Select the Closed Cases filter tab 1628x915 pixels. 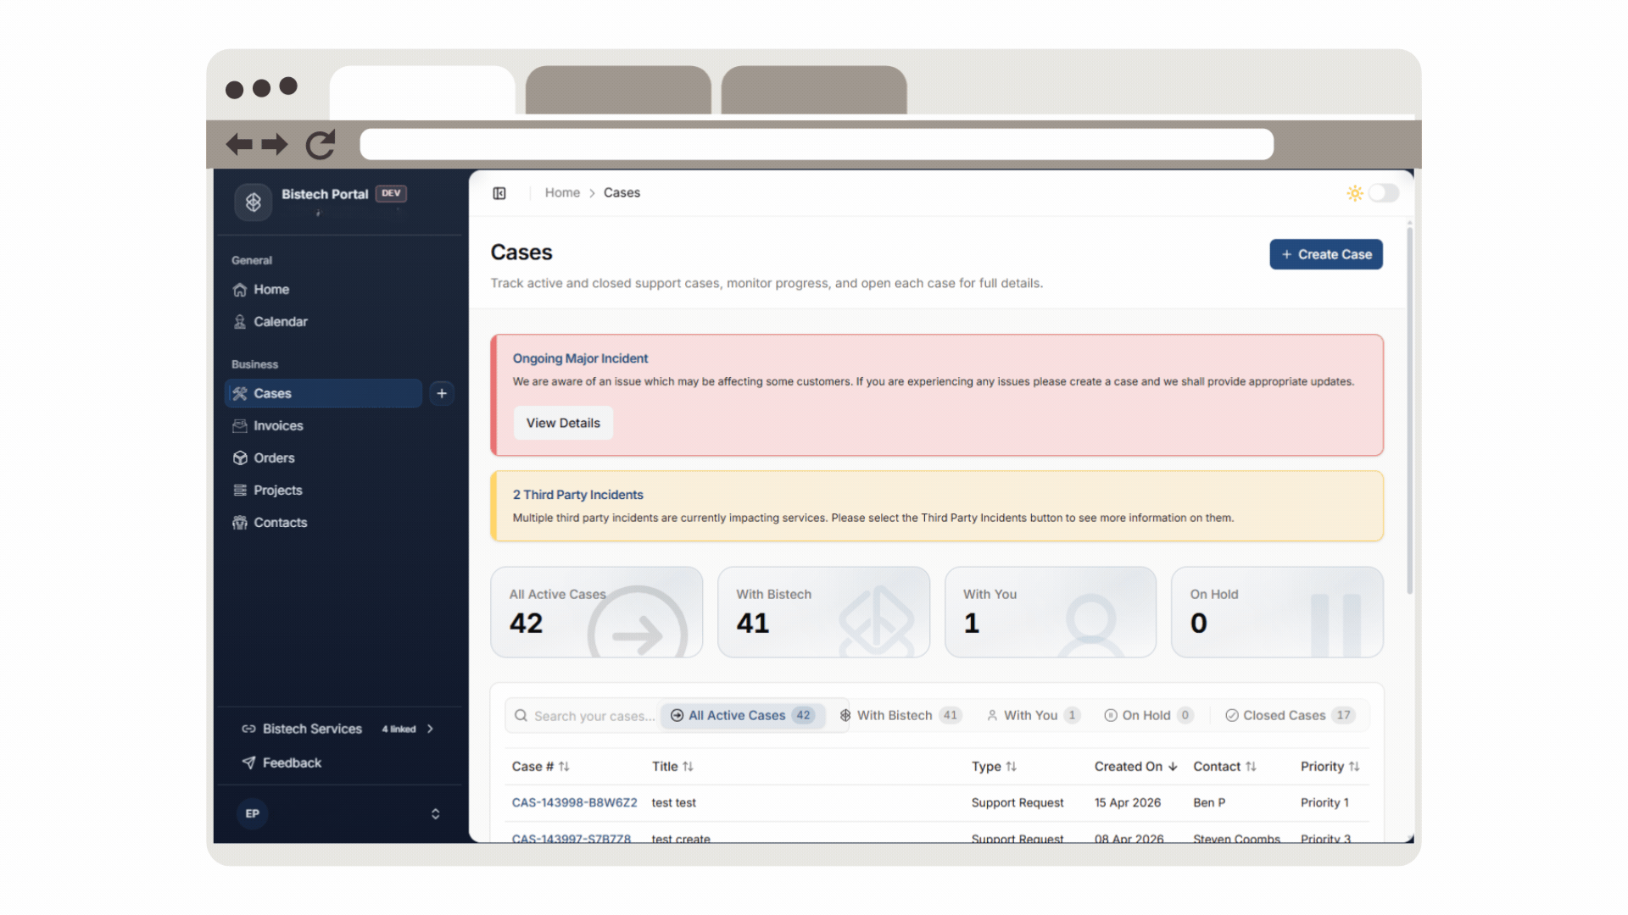pos(1290,716)
